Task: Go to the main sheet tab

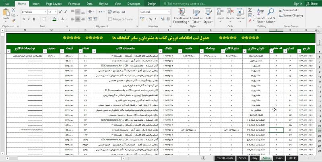Action: click(279, 158)
